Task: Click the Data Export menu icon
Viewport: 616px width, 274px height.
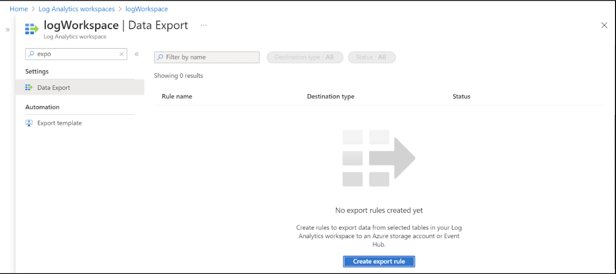Action: (29, 88)
